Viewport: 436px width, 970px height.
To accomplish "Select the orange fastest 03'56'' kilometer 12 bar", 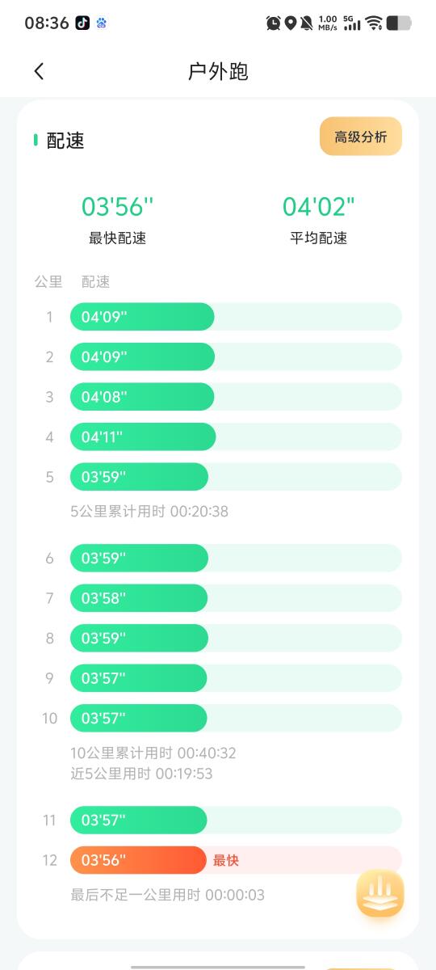I will click(139, 860).
